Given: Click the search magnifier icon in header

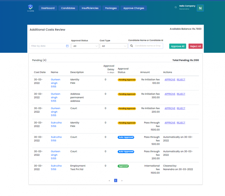Looking at the screenshot, I should [x=176, y=7].
